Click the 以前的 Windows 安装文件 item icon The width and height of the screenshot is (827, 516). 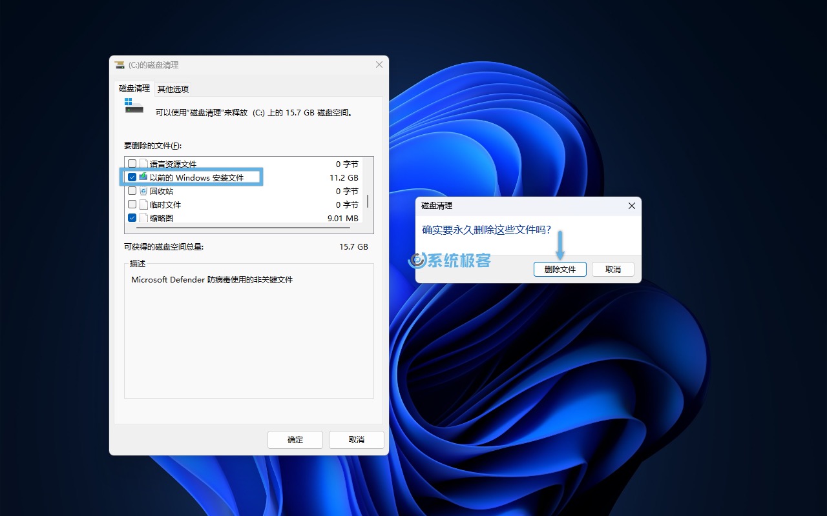[142, 177]
